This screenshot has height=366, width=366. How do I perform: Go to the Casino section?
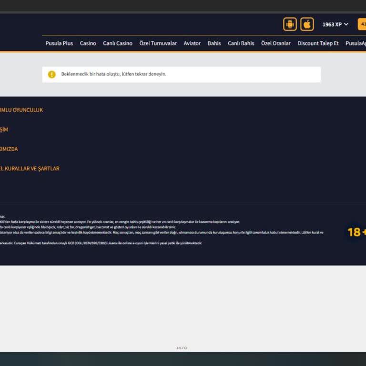coord(88,43)
